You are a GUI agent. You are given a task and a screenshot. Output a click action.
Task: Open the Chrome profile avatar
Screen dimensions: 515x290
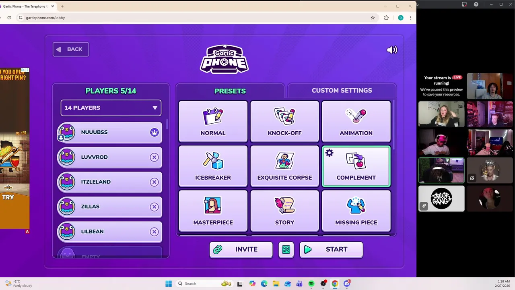(x=400, y=18)
